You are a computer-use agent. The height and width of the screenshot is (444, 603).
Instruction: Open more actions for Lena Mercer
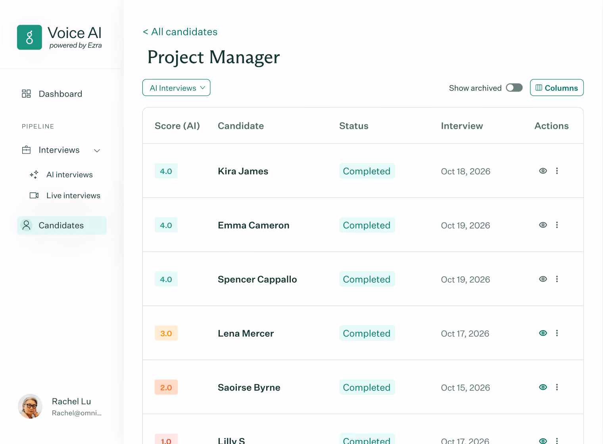click(x=557, y=333)
